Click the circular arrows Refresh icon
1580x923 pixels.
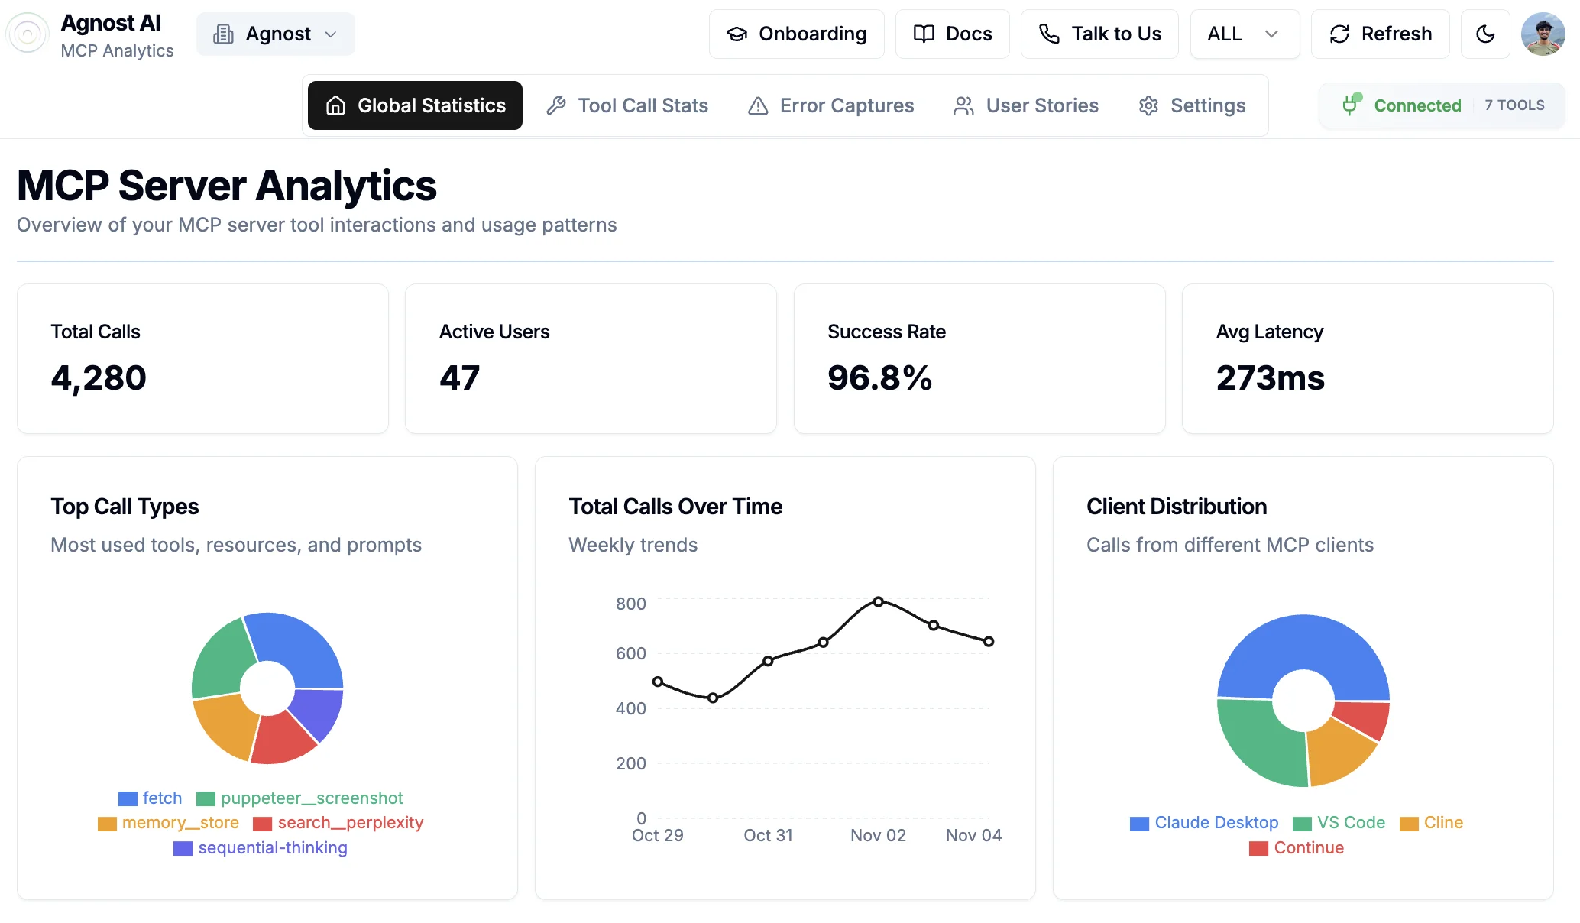[1339, 34]
